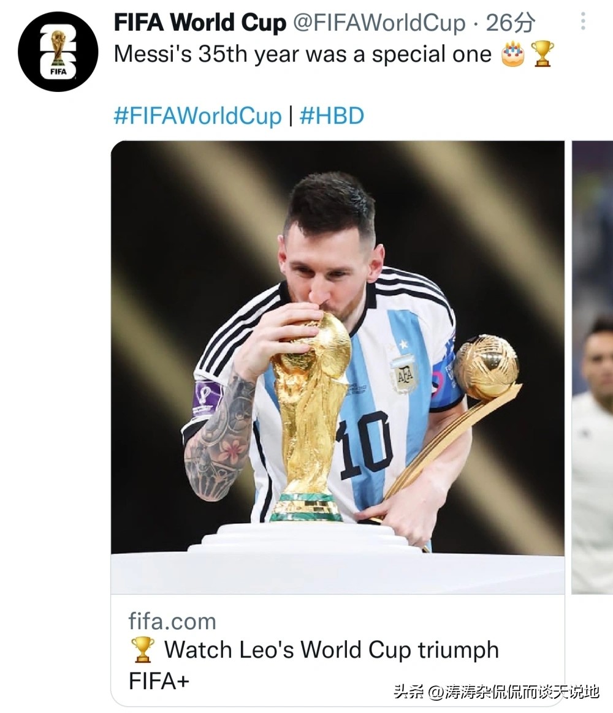The width and height of the screenshot is (613, 713).
Task: Open the tweet's 26分 timestamp
Action: (510, 24)
